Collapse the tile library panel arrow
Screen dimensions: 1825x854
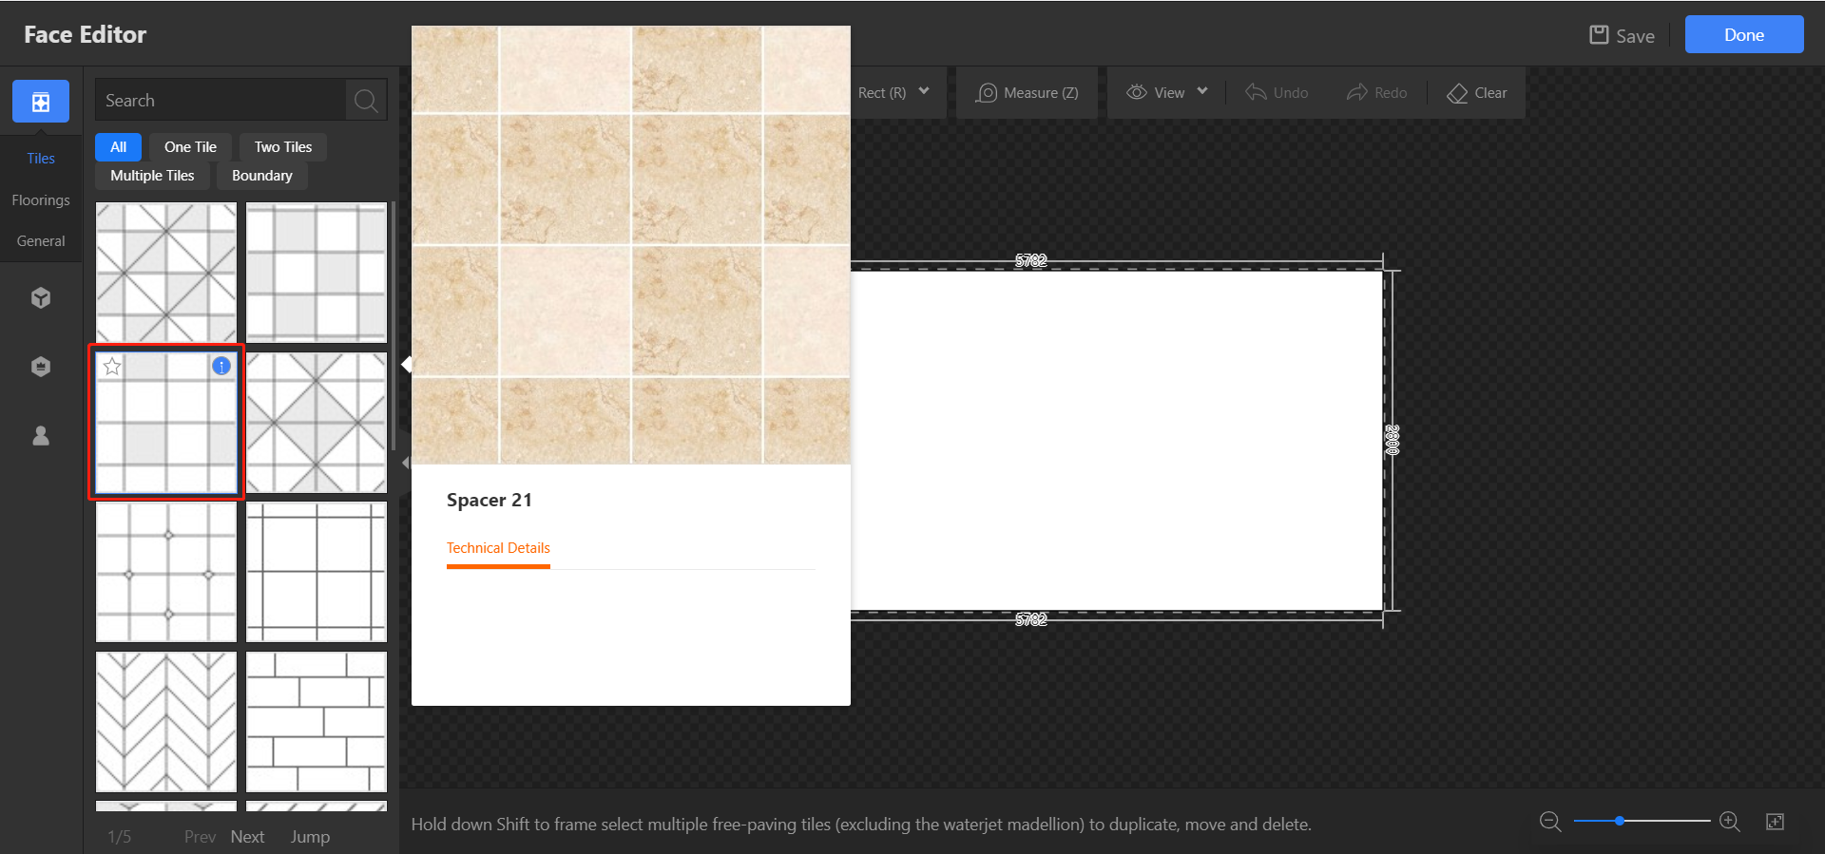(405, 463)
